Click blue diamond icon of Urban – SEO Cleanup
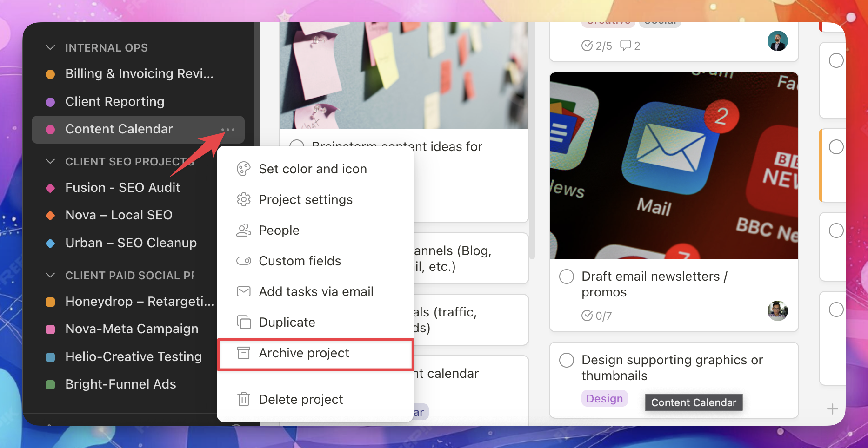 coord(50,243)
